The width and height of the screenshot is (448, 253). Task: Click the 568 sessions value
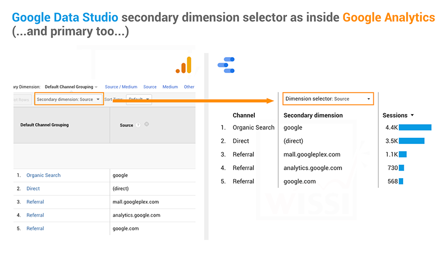(393, 181)
